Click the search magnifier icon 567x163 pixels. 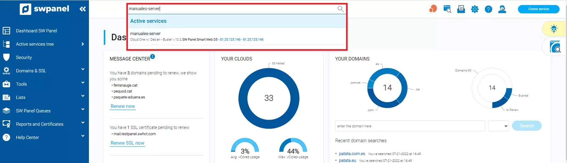pyautogui.click(x=340, y=9)
